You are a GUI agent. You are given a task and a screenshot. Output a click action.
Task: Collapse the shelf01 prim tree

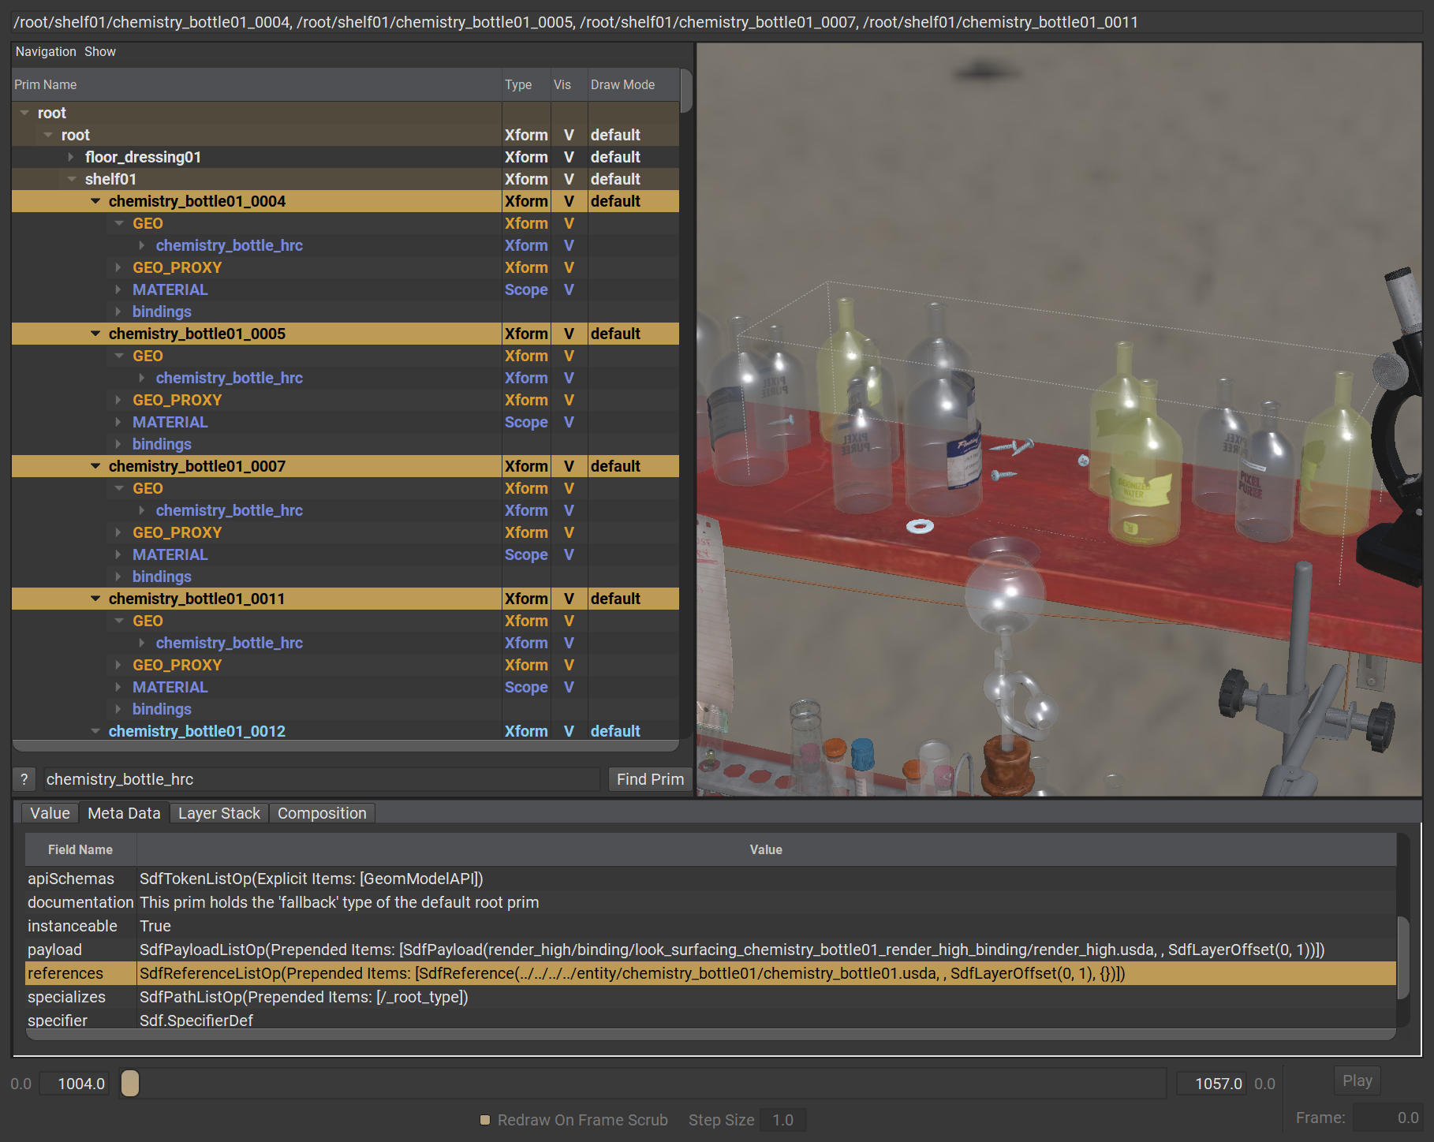tap(72, 179)
